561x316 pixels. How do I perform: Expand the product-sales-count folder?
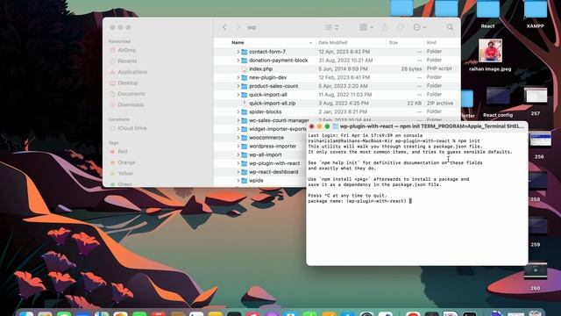(x=238, y=86)
